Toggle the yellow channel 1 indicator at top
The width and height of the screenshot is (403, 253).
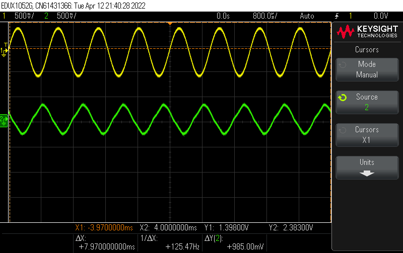[x=5, y=16]
